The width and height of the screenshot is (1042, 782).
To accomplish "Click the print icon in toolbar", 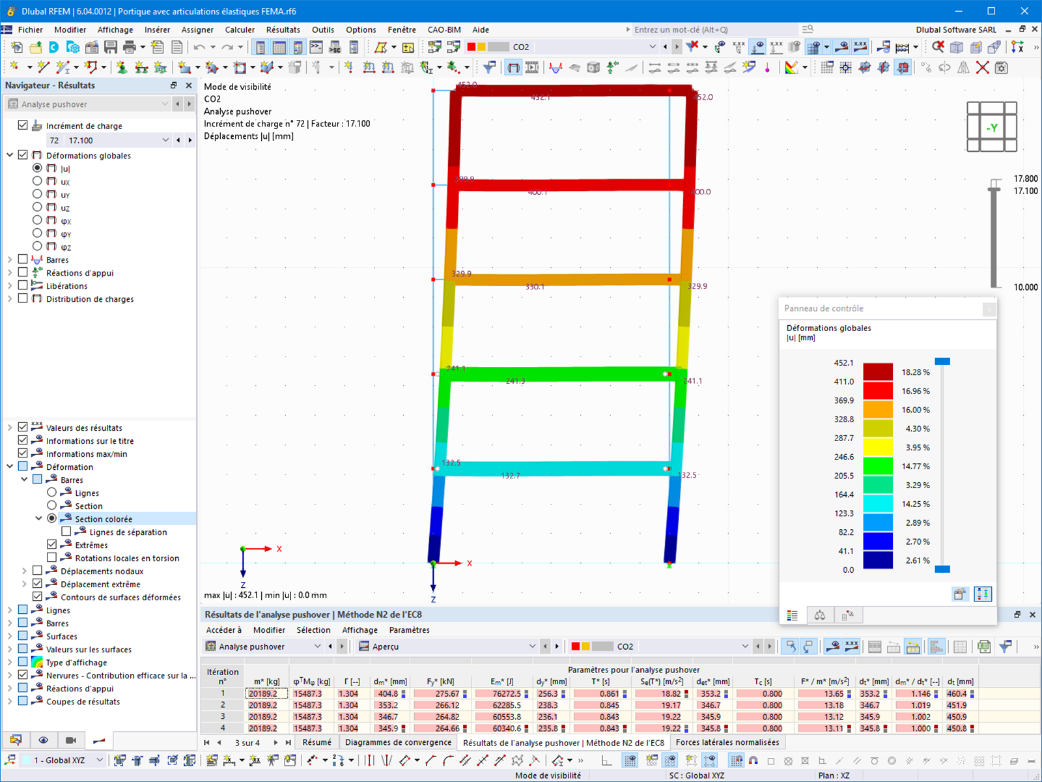I will point(130,47).
